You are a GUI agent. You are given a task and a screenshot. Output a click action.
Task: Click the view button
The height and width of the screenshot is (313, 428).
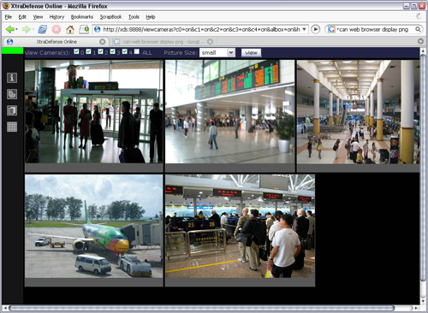coord(251,52)
